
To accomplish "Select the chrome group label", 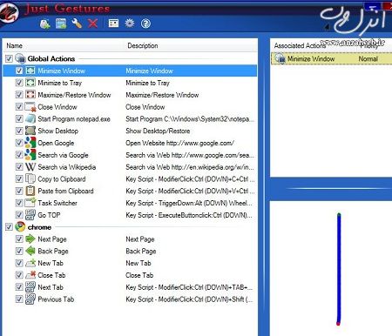I will tap(39, 227).
